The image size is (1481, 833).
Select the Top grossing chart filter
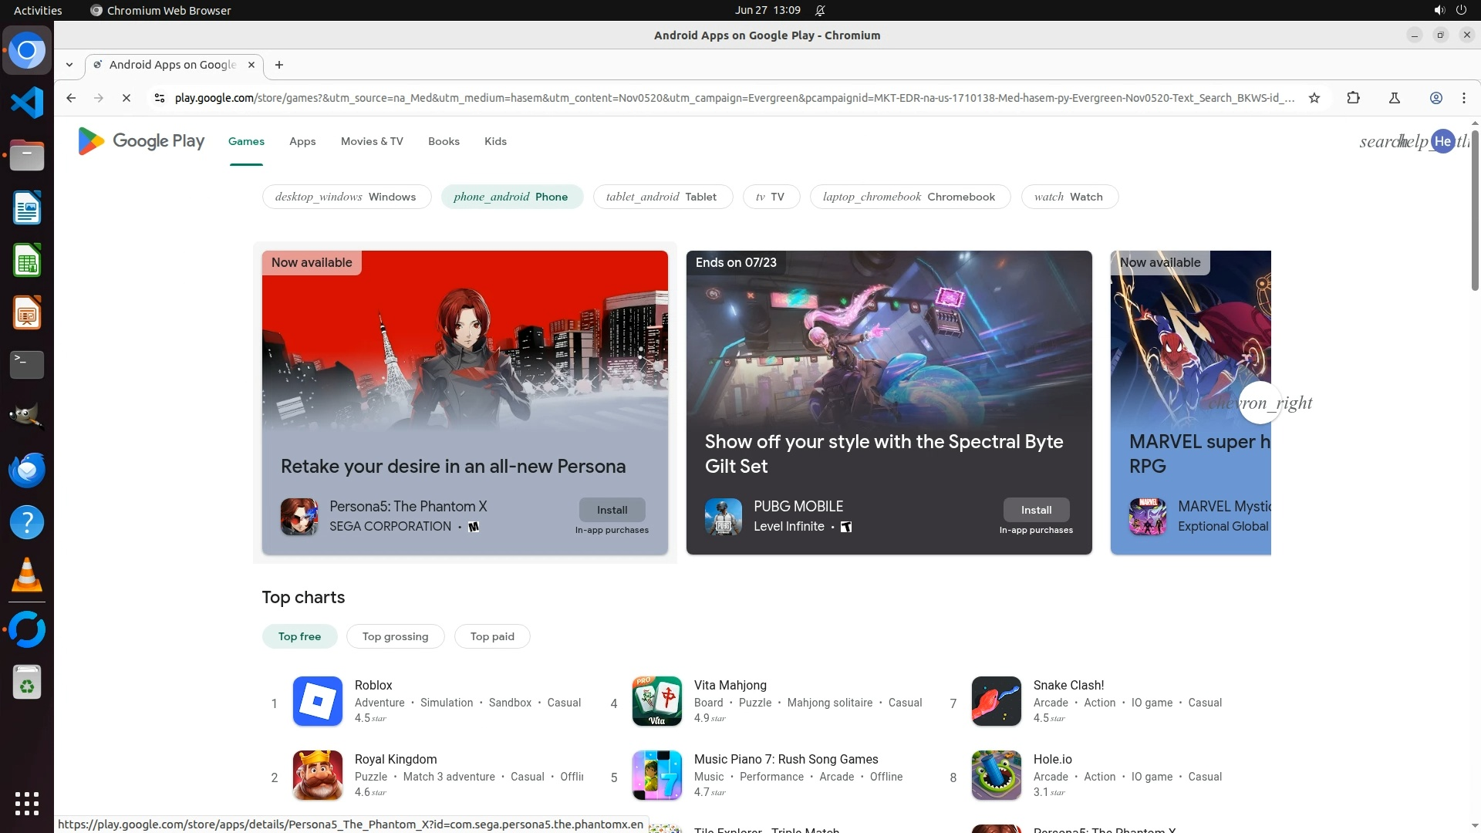coord(395,636)
